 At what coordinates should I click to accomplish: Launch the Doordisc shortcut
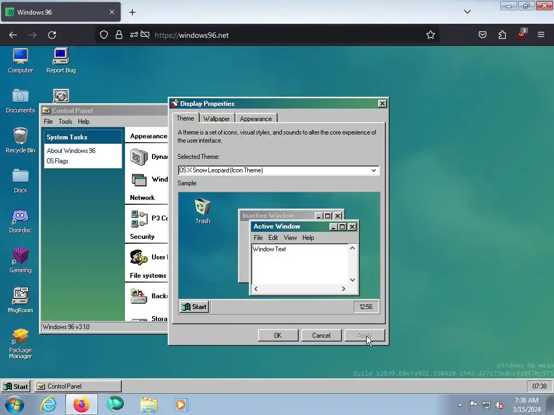tap(20, 221)
